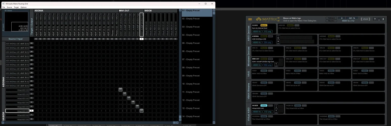Click the grid's horizontal scrollbar at the bottom
Screen dimensions: 391x126
click(101, 123)
